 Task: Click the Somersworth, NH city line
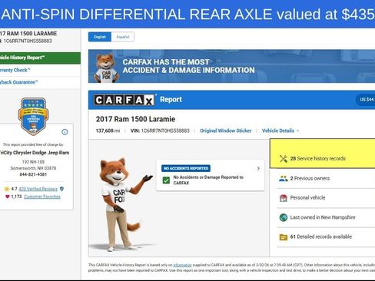[x=33, y=168]
